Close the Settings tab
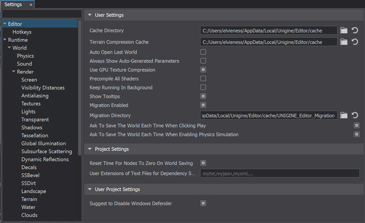Screen dimensions: 365x223 [x=31, y=5]
